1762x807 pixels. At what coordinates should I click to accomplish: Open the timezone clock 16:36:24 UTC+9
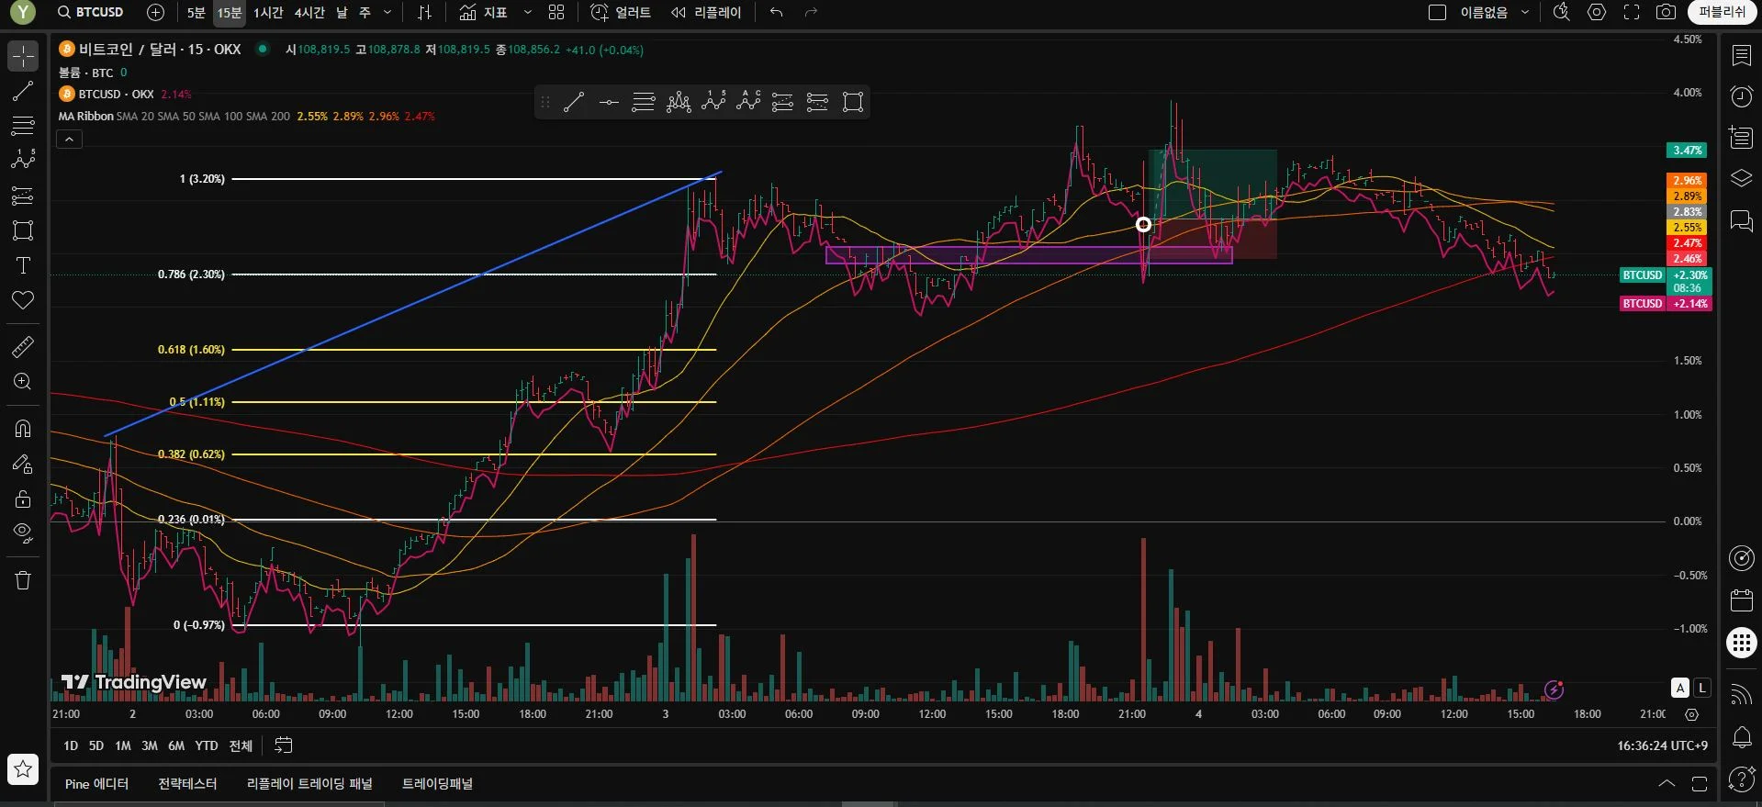click(1662, 745)
